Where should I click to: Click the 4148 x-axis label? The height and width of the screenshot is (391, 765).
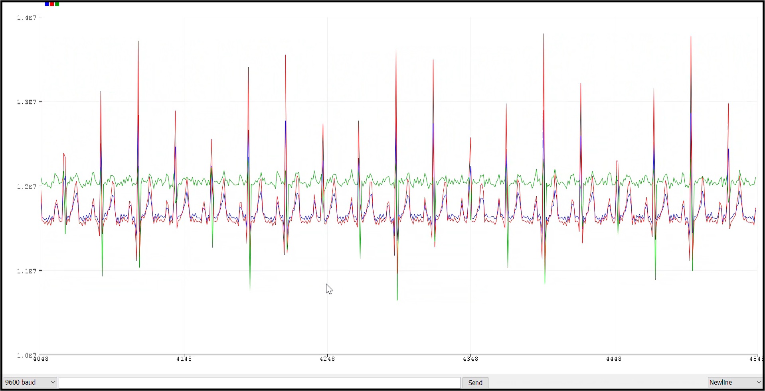[x=184, y=359]
